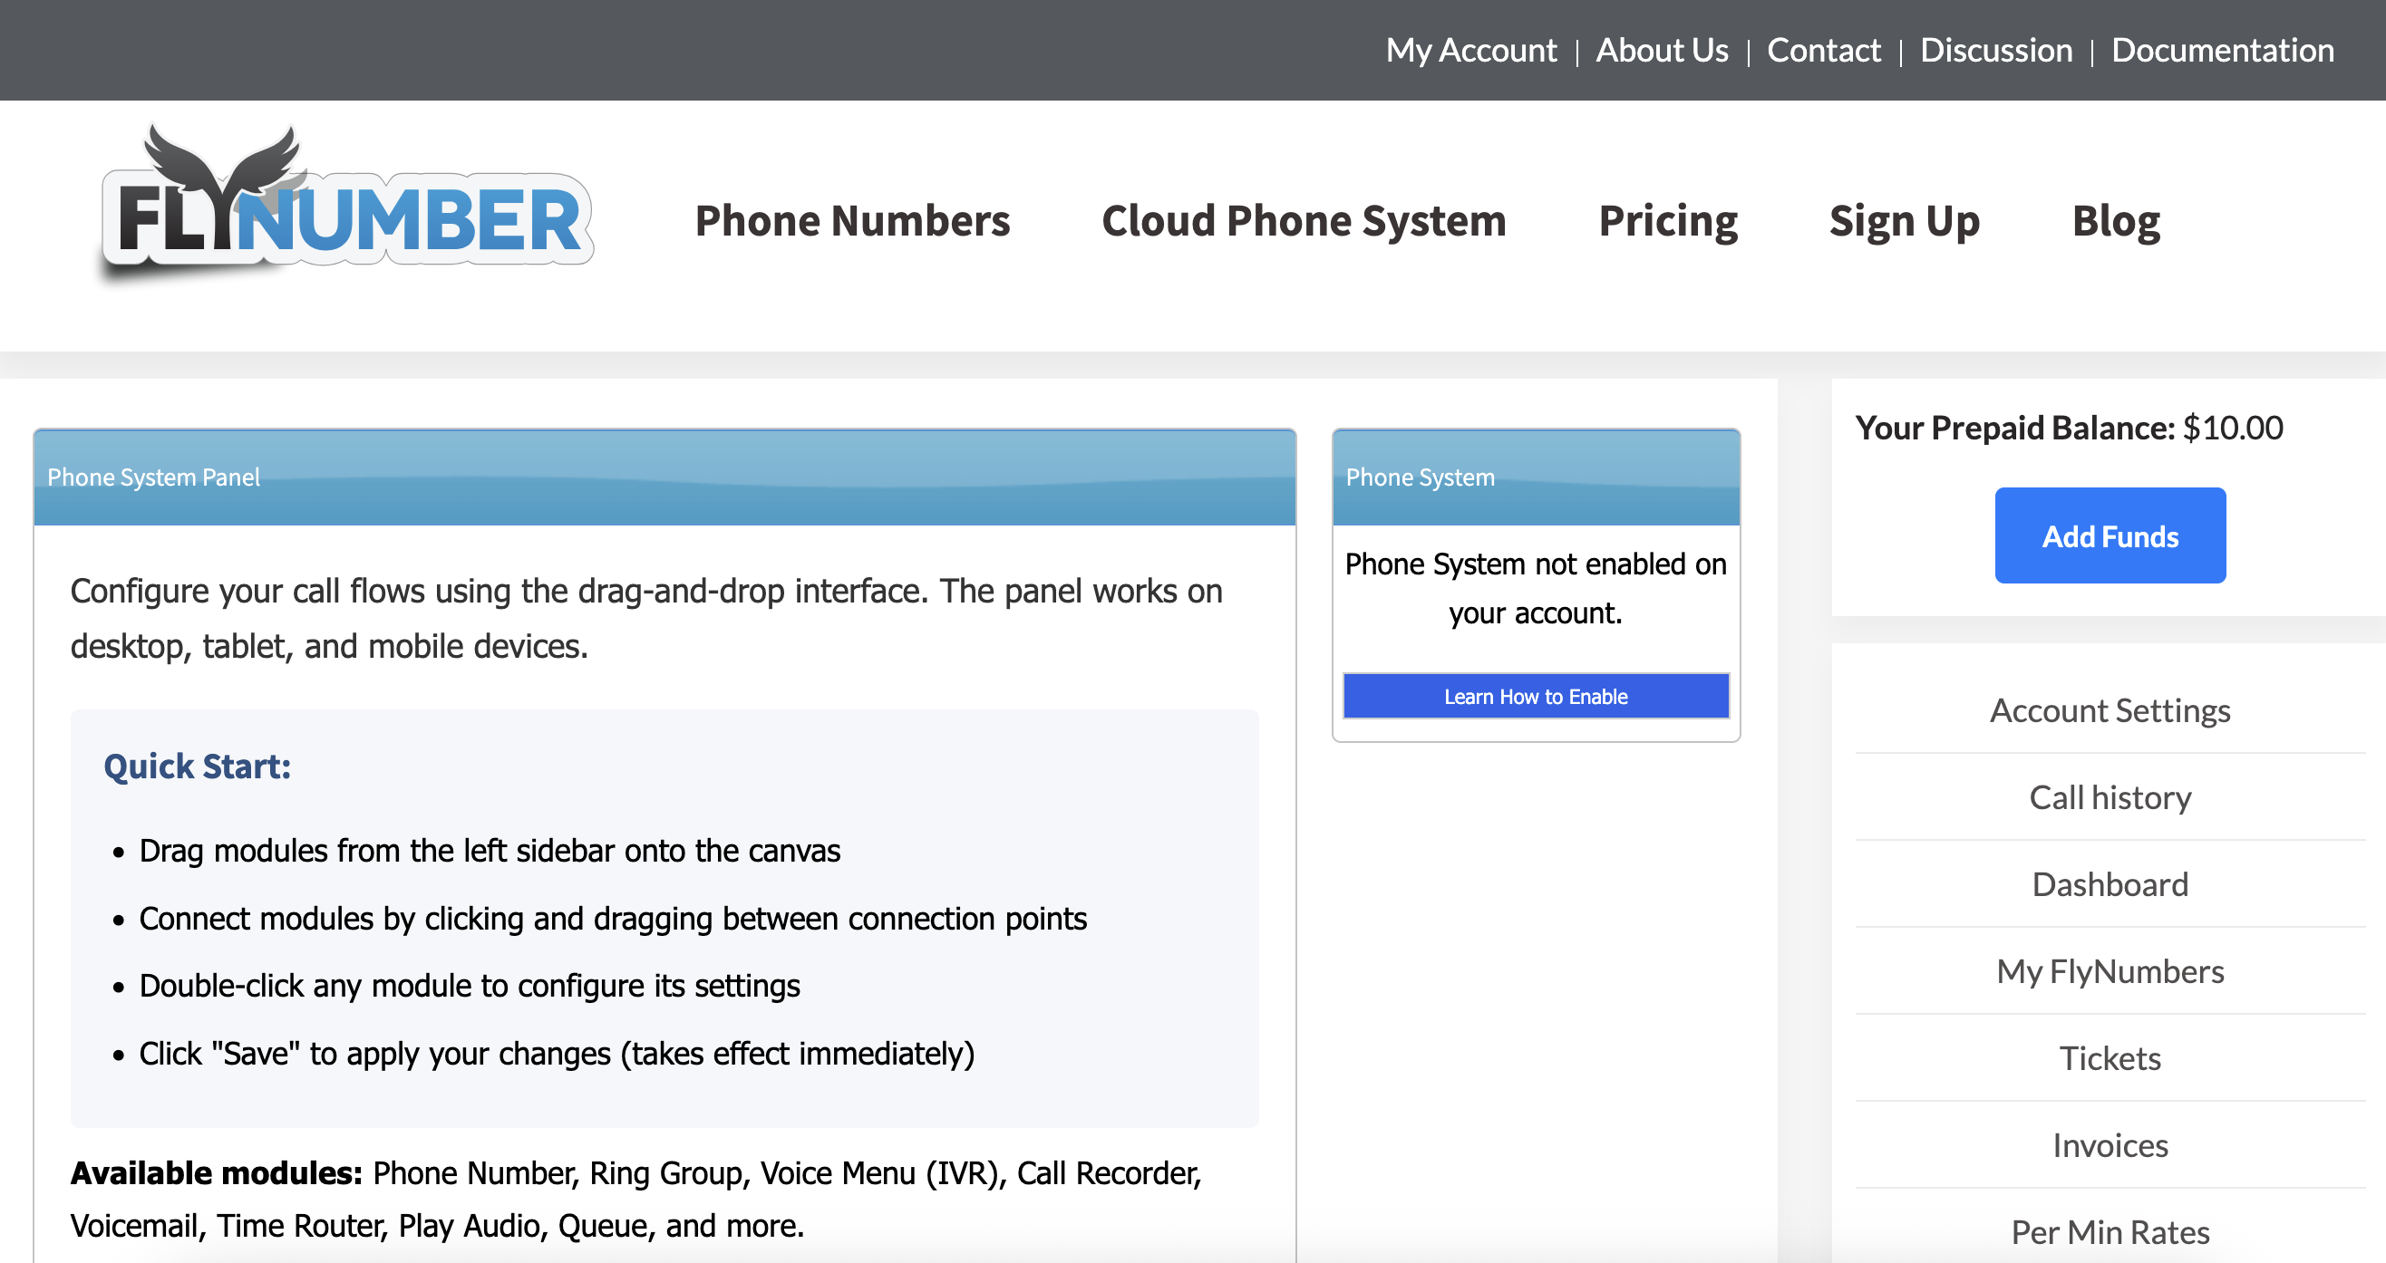2386x1263 pixels.
Task: Open My FlyNumbers sidebar link
Action: 2109,971
